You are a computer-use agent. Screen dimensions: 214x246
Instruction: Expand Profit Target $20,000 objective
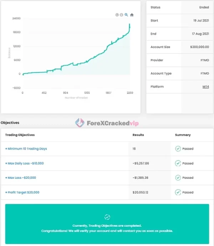pos(22,192)
